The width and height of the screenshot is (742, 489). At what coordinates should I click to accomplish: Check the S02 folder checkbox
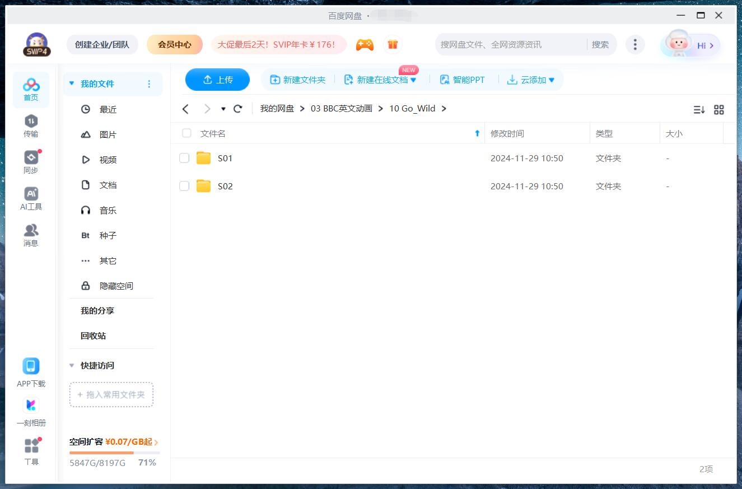184,186
